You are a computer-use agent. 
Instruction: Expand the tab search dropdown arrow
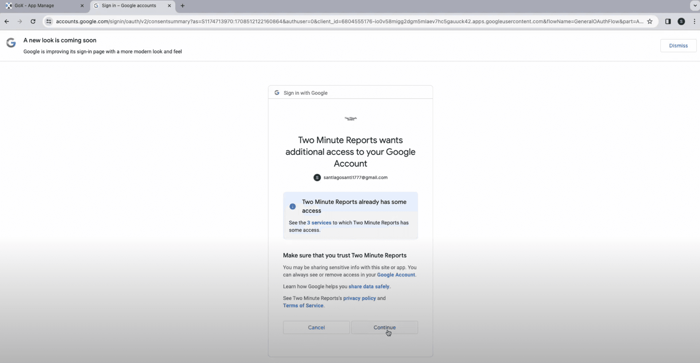[x=695, y=5]
